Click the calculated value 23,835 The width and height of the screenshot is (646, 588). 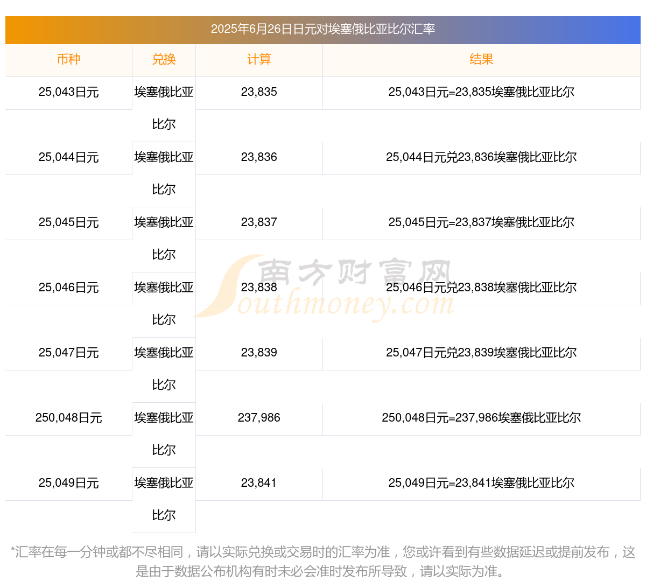point(259,92)
